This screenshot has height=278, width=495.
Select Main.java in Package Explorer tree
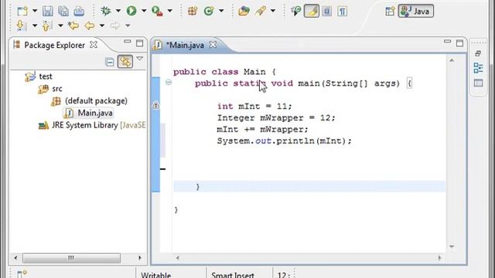pos(88,113)
